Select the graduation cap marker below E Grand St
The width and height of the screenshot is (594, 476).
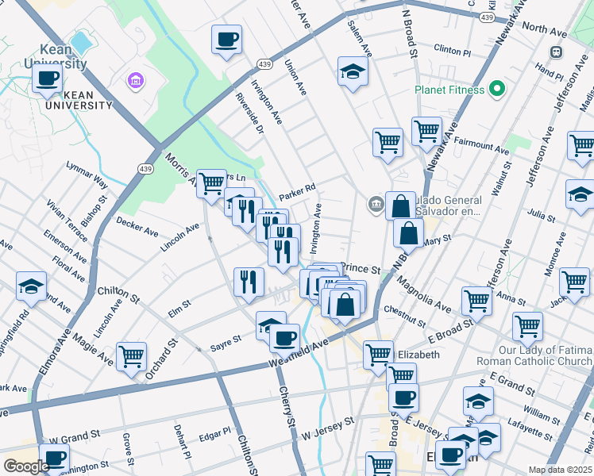[479, 402]
